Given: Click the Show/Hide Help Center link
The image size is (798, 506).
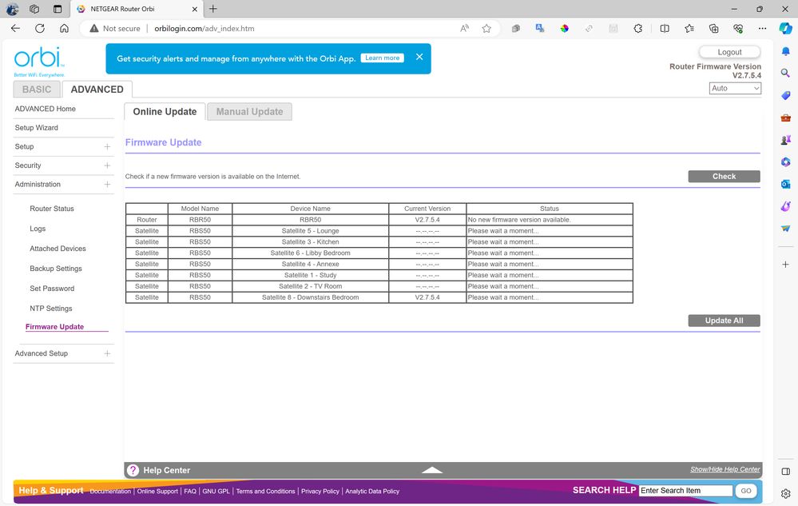Looking at the screenshot, I should click(725, 469).
